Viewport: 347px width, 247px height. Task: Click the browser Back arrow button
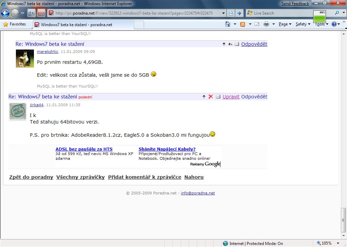[5, 13]
